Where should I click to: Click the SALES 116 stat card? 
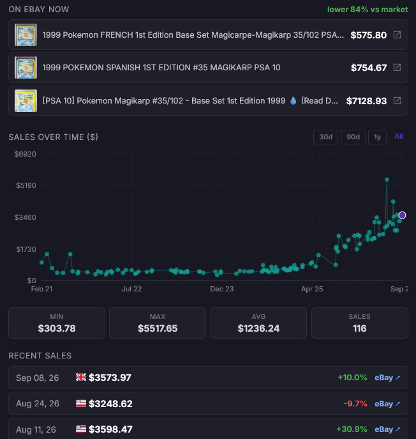[359, 323]
